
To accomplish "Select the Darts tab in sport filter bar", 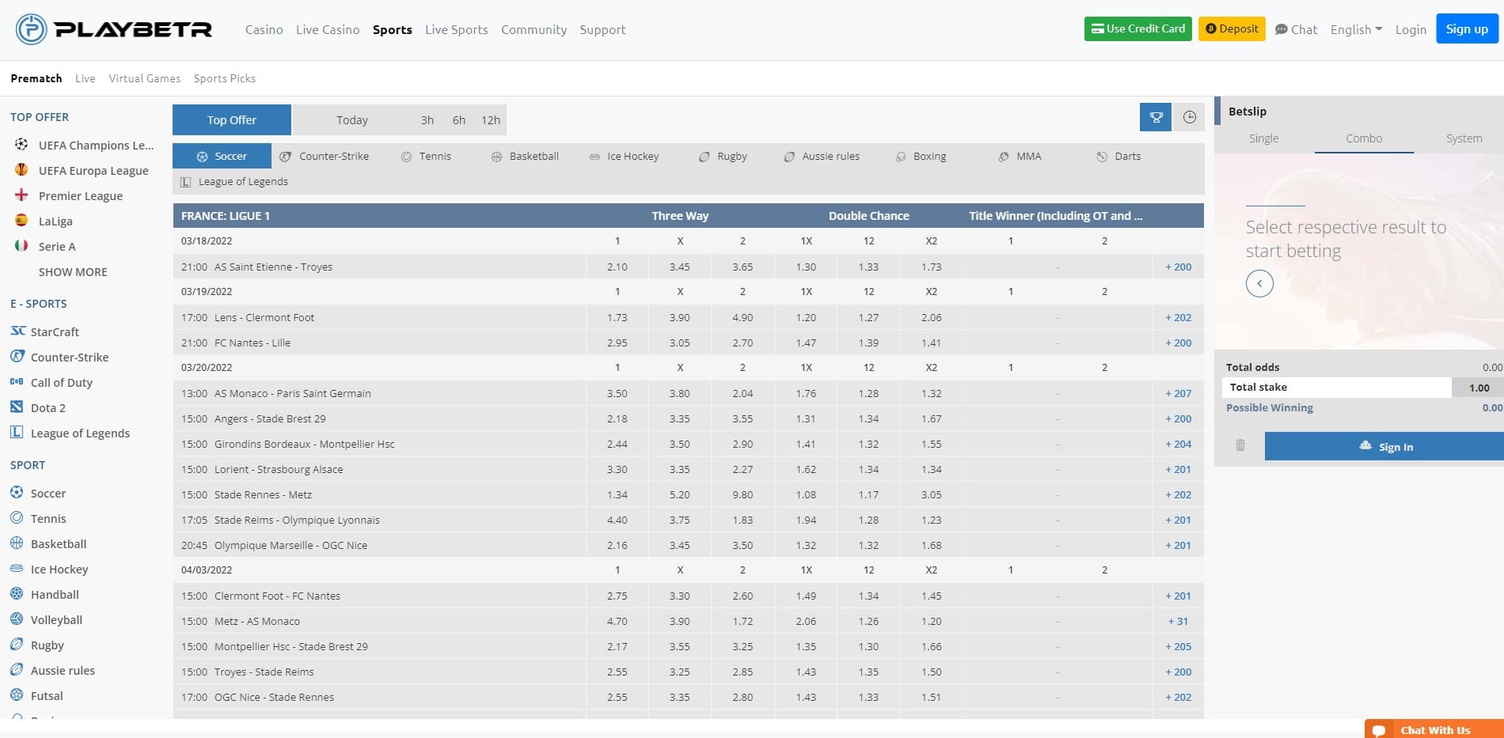I will [x=1119, y=156].
